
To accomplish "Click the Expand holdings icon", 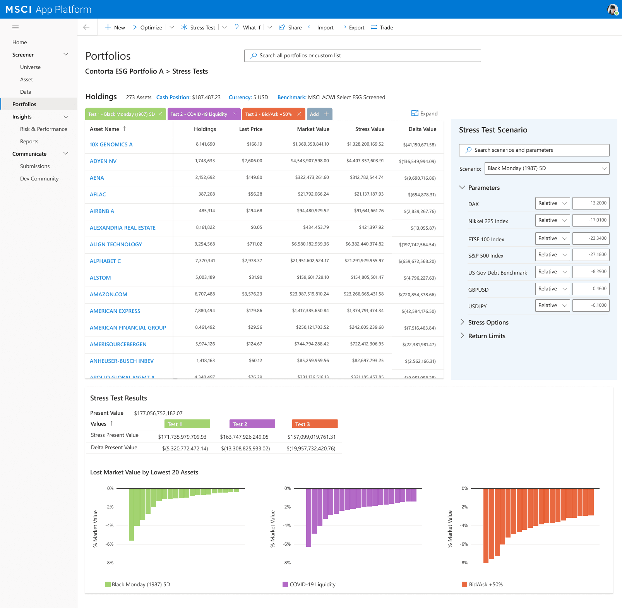I will tap(415, 113).
